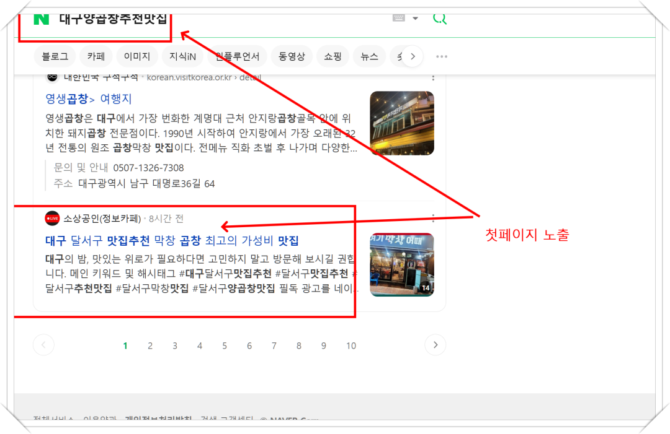Switch to the 카페 tab

[x=96, y=56]
